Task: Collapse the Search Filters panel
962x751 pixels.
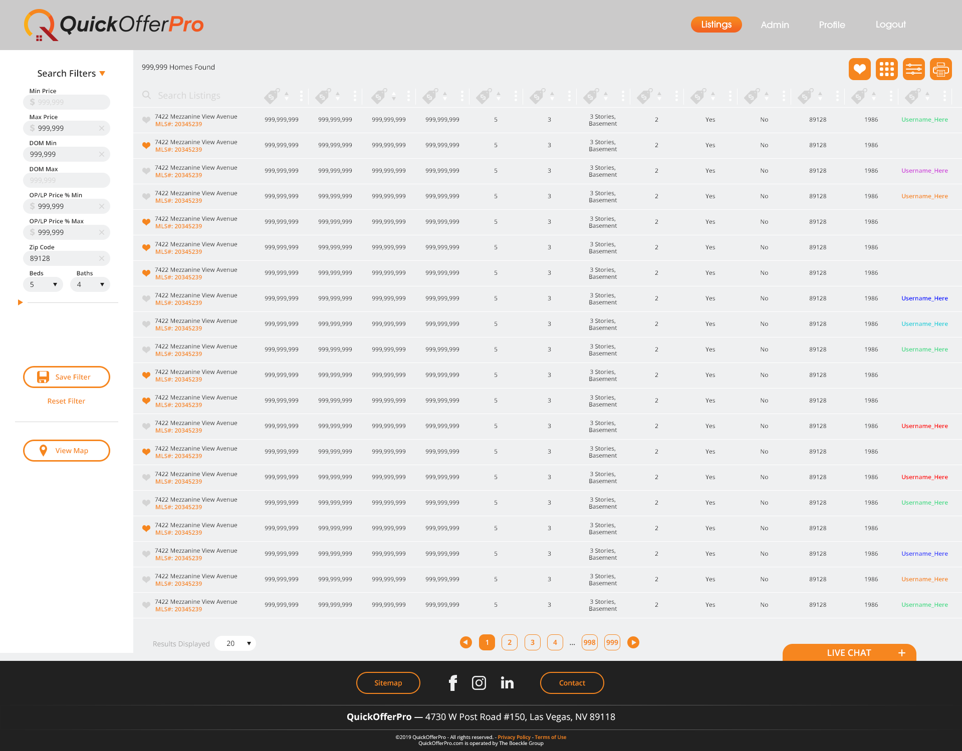Action: click(102, 74)
